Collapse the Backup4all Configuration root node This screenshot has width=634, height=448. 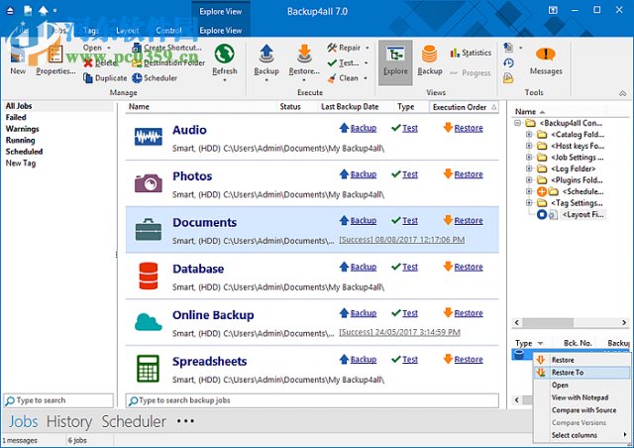pos(518,124)
